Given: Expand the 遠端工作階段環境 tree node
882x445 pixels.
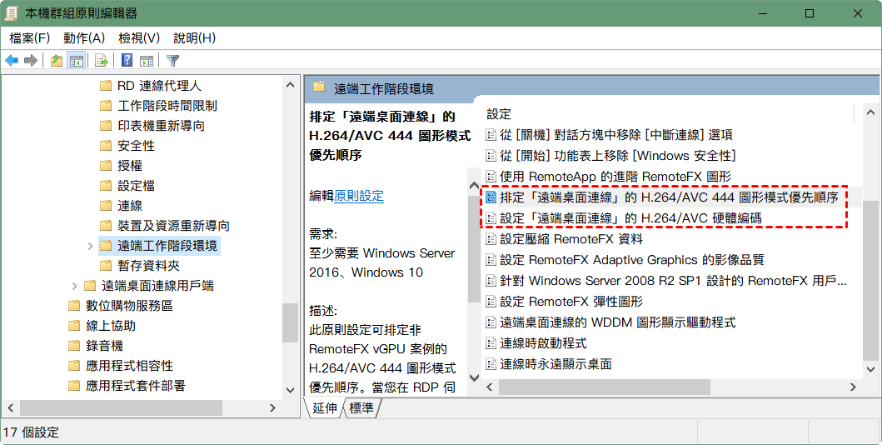Looking at the screenshot, I should click(x=90, y=246).
